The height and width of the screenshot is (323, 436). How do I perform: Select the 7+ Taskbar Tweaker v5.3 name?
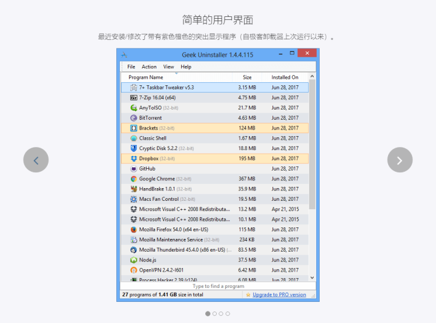tap(167, 88)
